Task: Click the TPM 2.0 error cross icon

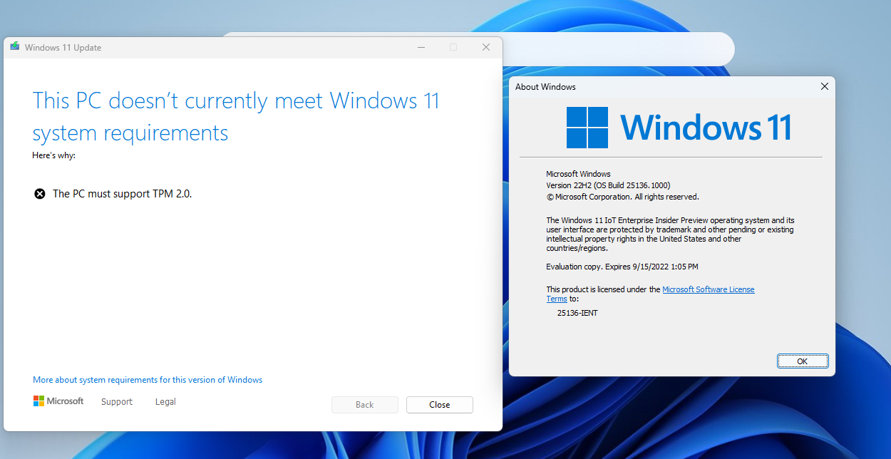Action: click(40, 194)
